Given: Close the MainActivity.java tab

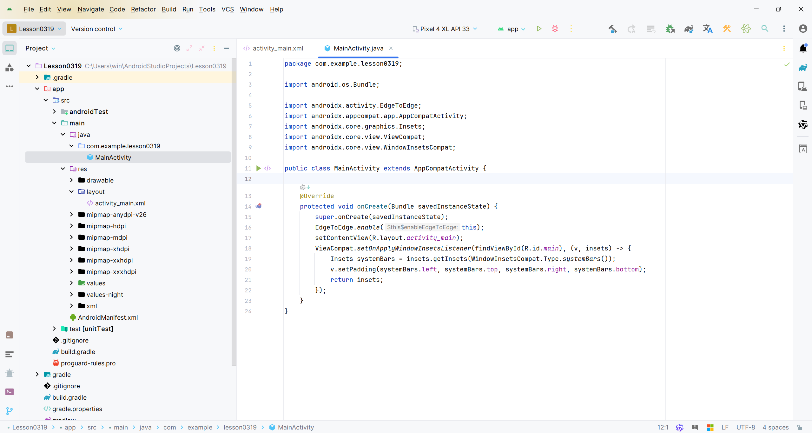Looking at the screenshot, I should pyautogui.click(x=391, y=48).
